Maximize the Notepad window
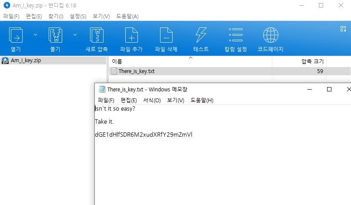Screen dimensions: 351x205 tap(329, 89)
